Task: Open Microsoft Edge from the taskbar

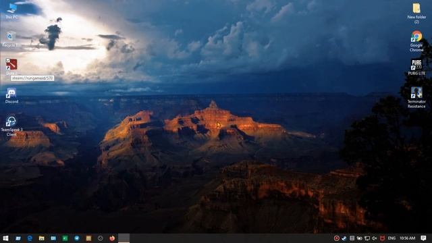Action: coord(30,238)
